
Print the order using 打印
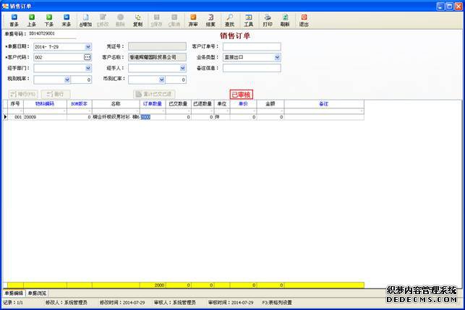268,20
